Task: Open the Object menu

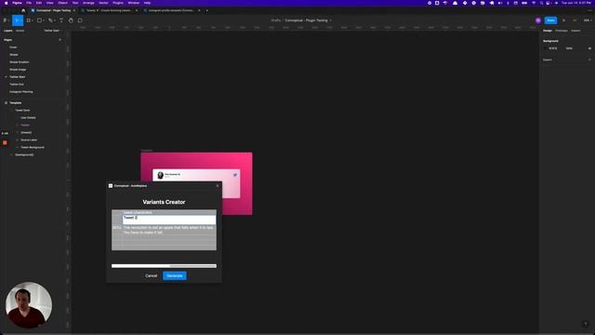Action: pos(62,3)
